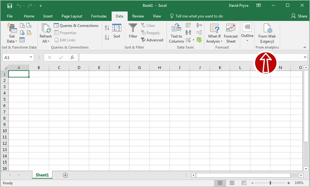
Task: Click the zoom slider handle
Action: point(270,183)
